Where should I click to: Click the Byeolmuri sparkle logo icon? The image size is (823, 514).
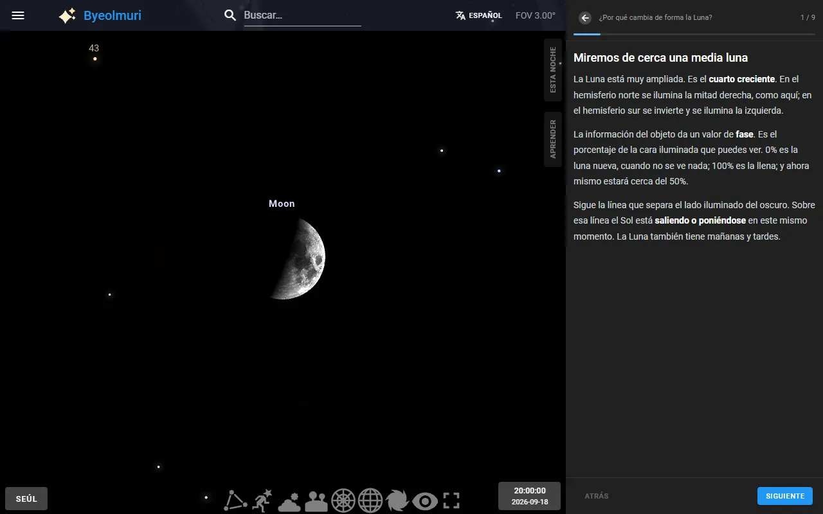68,15
